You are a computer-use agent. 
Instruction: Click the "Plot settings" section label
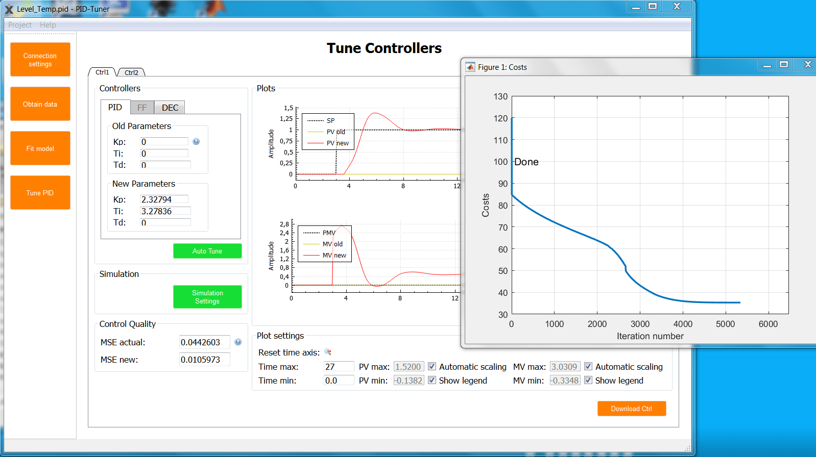[280, 336]
